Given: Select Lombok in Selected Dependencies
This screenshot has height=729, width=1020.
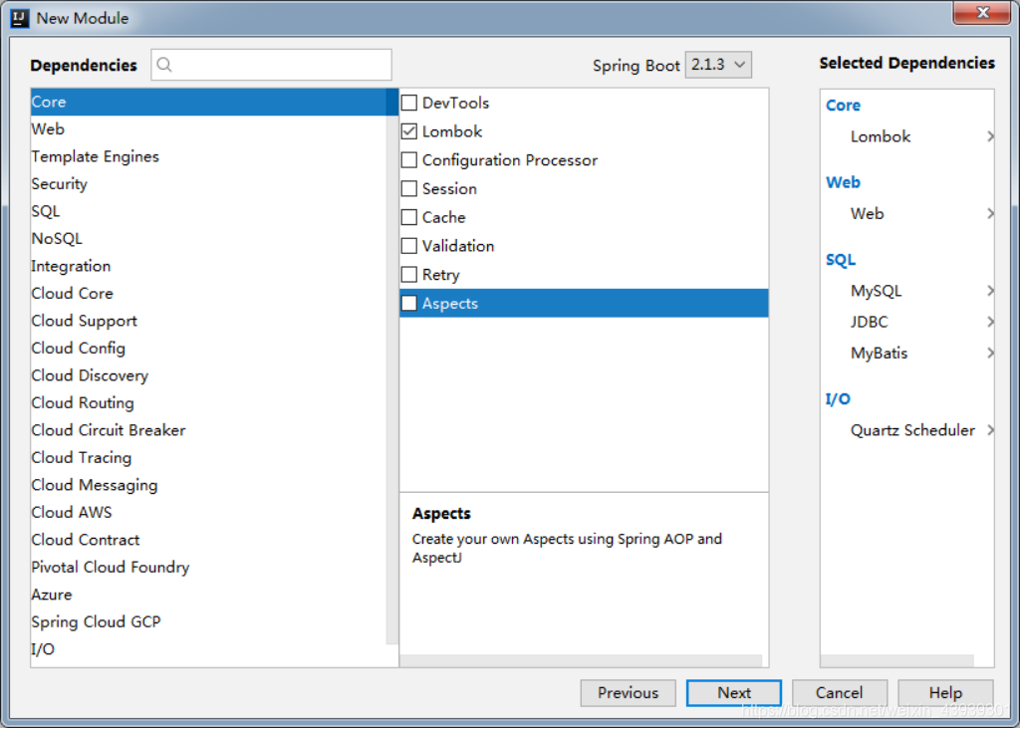Looking at the screenshot, I should (x=881, y=136).
